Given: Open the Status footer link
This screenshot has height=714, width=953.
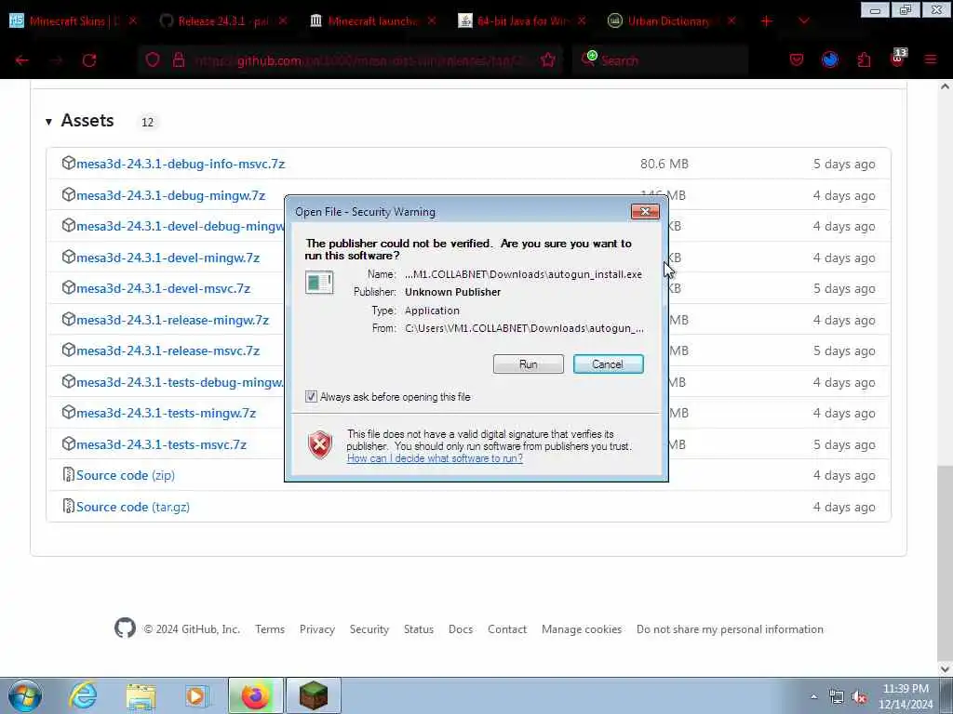Looking at the screenshot, I should pos(419,629).
